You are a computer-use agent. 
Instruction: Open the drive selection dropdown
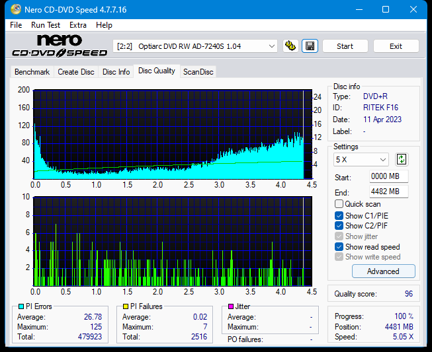tap(196, 46)
